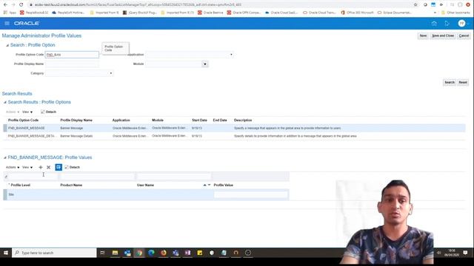474x266 pixels.
Task: Switch to Chrome on the taskbar
Action: (139, 253)
